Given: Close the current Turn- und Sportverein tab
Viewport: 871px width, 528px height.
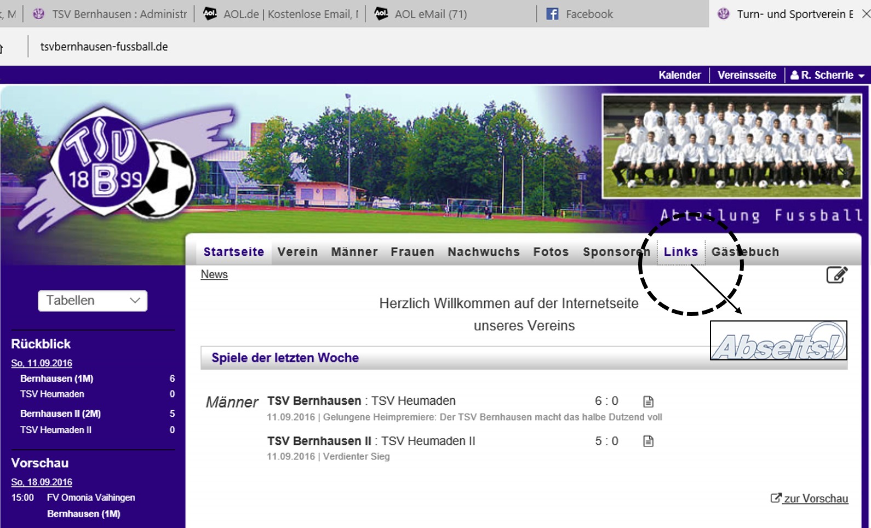Looking at the screenshot, I should tap(866, 14).
